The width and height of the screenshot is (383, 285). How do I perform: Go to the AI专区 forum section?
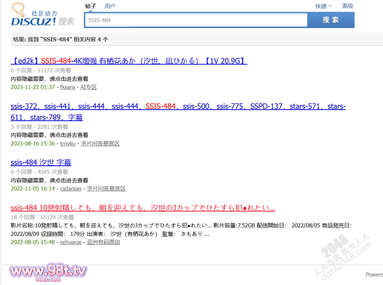pos(88,87)
